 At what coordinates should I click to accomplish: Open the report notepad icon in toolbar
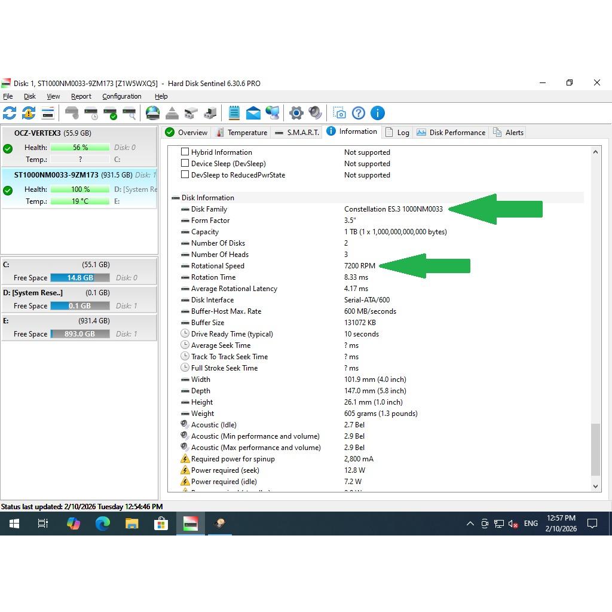point(234,113)
